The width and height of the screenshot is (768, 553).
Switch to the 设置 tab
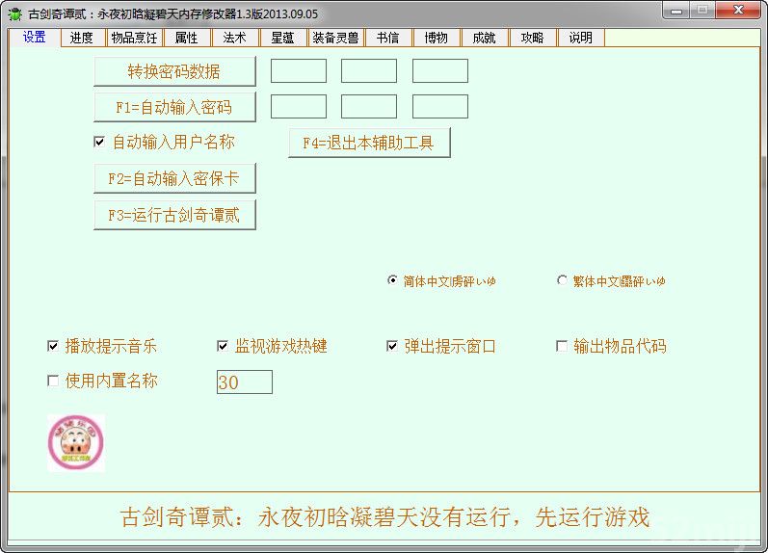pos(35,38)
